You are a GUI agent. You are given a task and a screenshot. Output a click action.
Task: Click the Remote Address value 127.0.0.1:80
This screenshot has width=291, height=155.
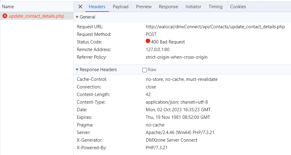tap(158, 50)
